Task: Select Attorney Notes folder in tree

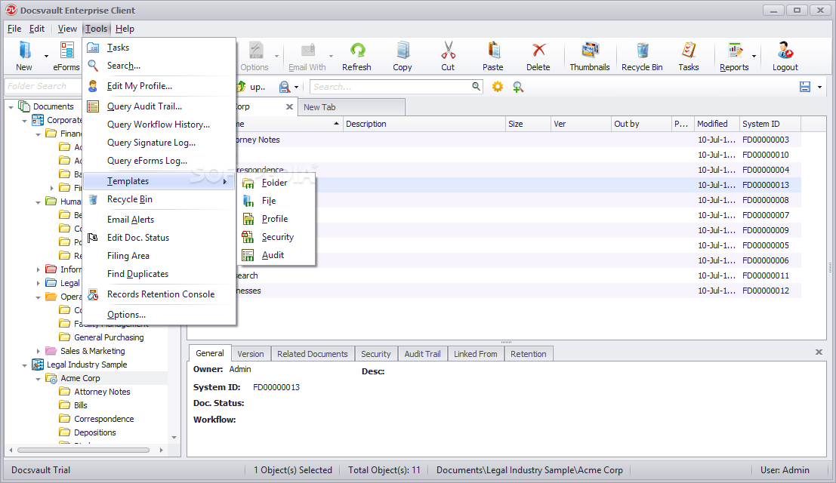Action: (x=102, y=392)
